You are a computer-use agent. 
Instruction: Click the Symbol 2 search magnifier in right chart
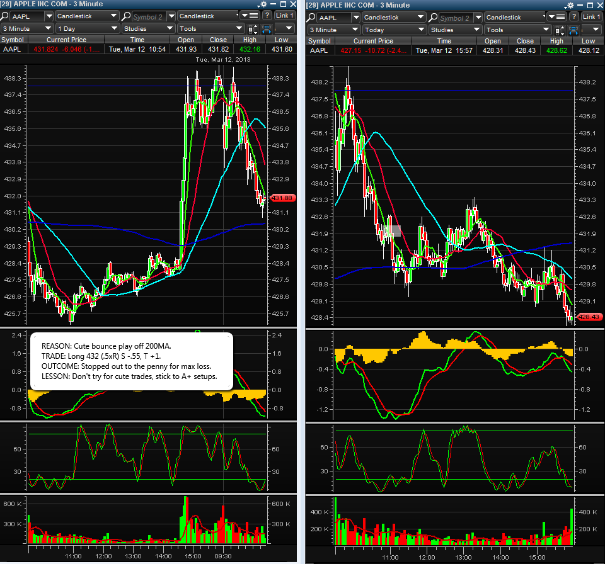pos(433,18)
